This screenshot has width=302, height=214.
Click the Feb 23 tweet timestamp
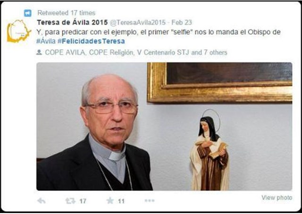[x=182, y=22]
